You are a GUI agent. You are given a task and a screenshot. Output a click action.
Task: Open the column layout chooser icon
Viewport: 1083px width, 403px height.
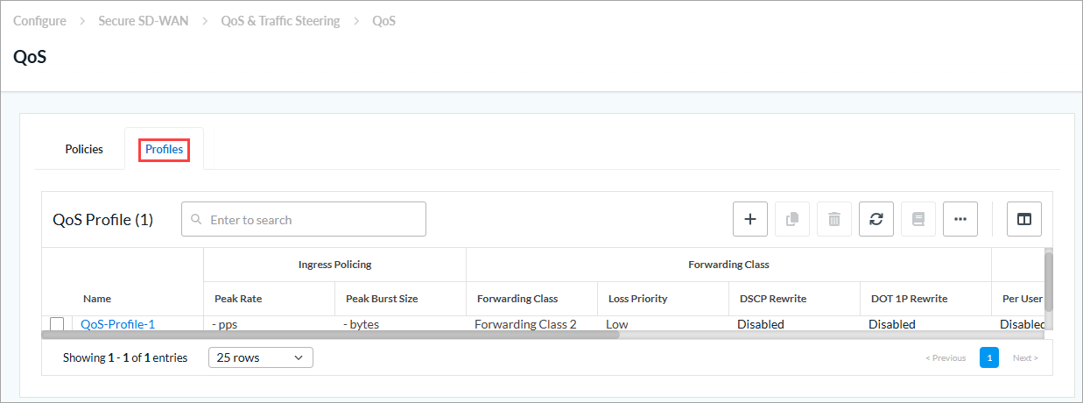tap(1023, 219)
